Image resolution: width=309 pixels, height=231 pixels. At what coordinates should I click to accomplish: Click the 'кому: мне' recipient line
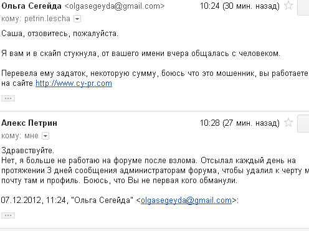pos(20,136)
